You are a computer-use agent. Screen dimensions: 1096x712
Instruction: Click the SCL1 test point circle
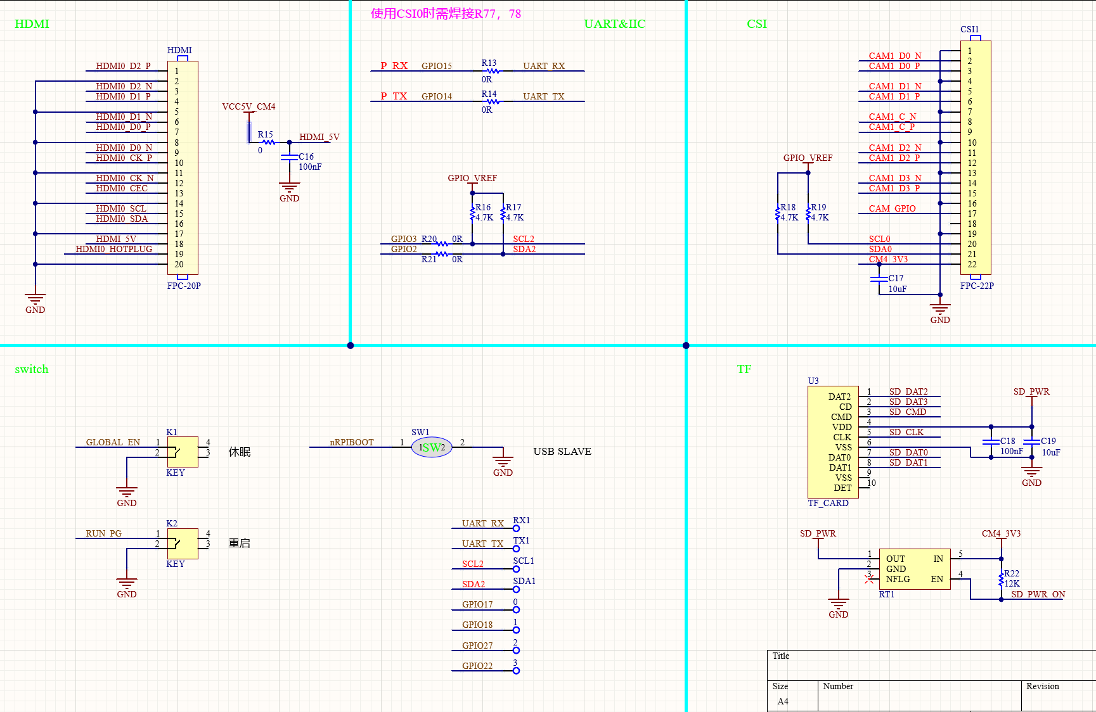click(x=516, y=569)
